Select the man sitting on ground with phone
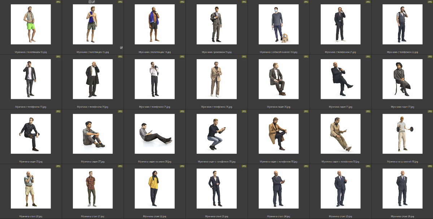Viewport: 433px width, 219px height. click(x=155, y=134)
